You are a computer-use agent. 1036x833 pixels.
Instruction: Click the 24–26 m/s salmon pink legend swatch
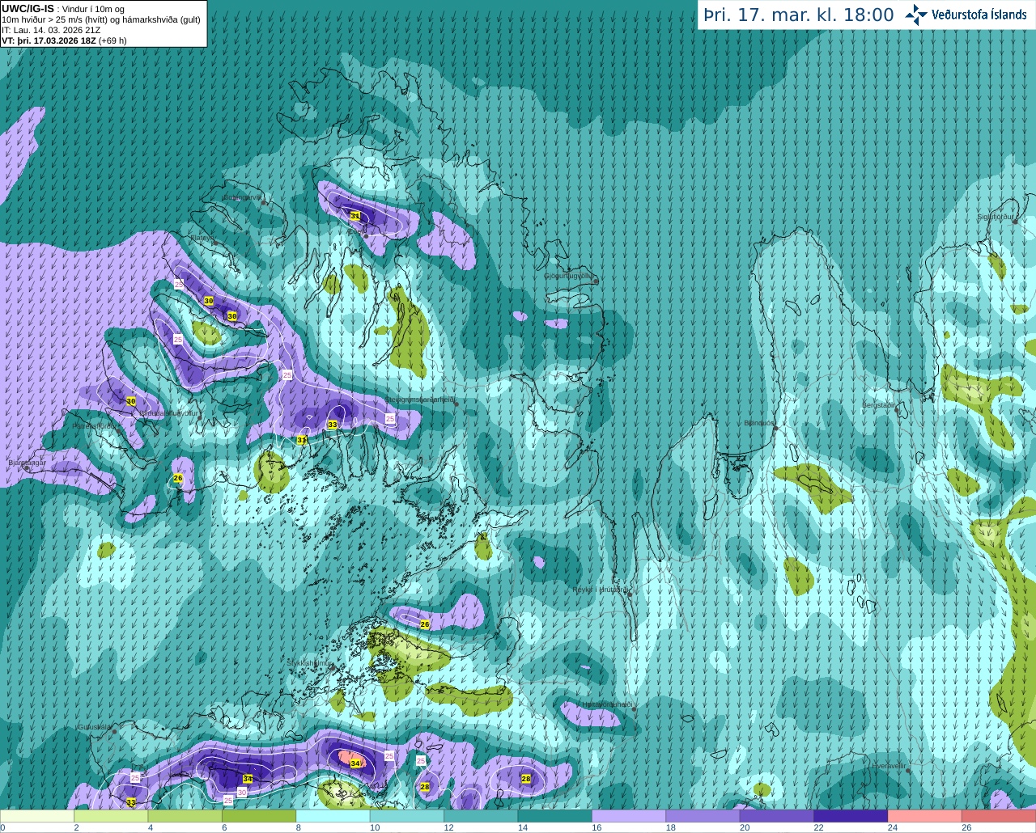[924, 816]
